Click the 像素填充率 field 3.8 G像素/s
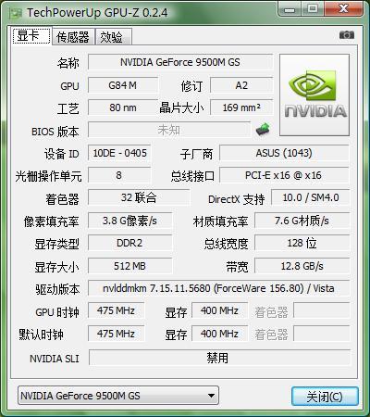The image size is (370, 417). (129, 221)
